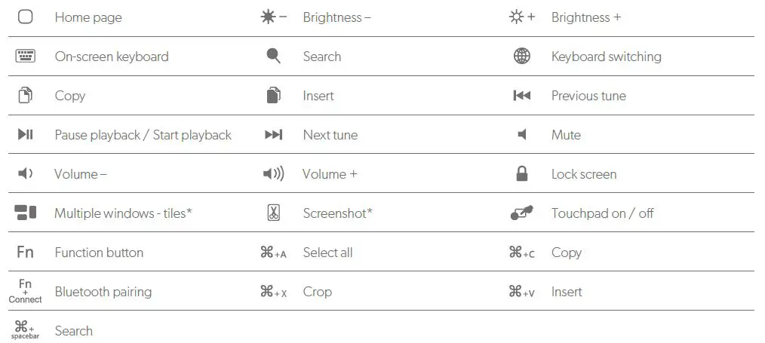This screenshot has width=765, height=343.
Task: Click the Mute speaker icon
Action: (521, 134)
